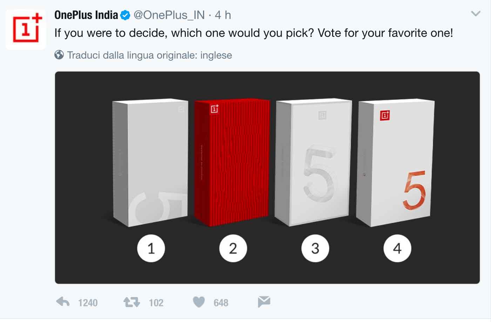Click the blue verified badge beside OnePlus India

pyautogui.click(x=125, y=15)
